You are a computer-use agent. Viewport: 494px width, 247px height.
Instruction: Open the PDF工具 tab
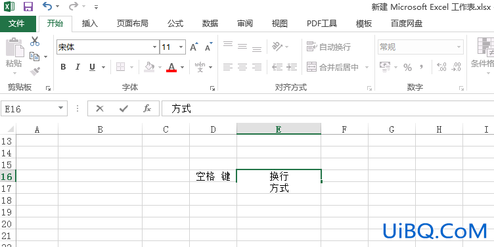[x=322, y=23]
